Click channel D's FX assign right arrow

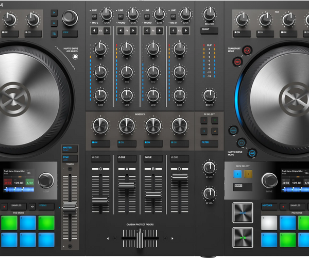pos(186,30)
